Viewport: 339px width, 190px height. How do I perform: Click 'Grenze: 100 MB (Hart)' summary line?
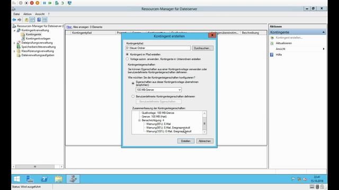tap(154, 117)
